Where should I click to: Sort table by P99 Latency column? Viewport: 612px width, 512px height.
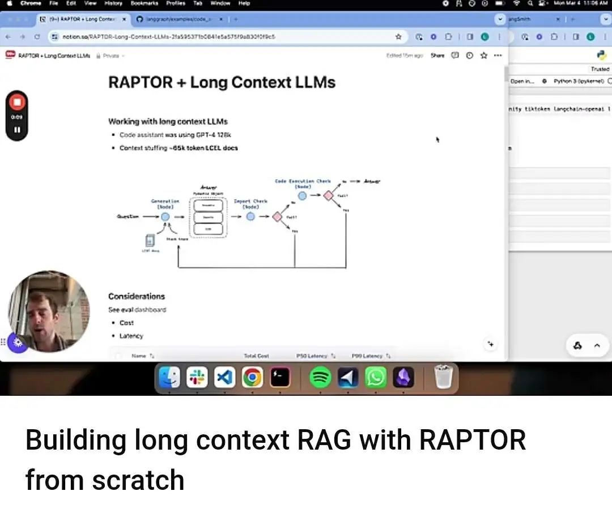click(x=371, y=356)
